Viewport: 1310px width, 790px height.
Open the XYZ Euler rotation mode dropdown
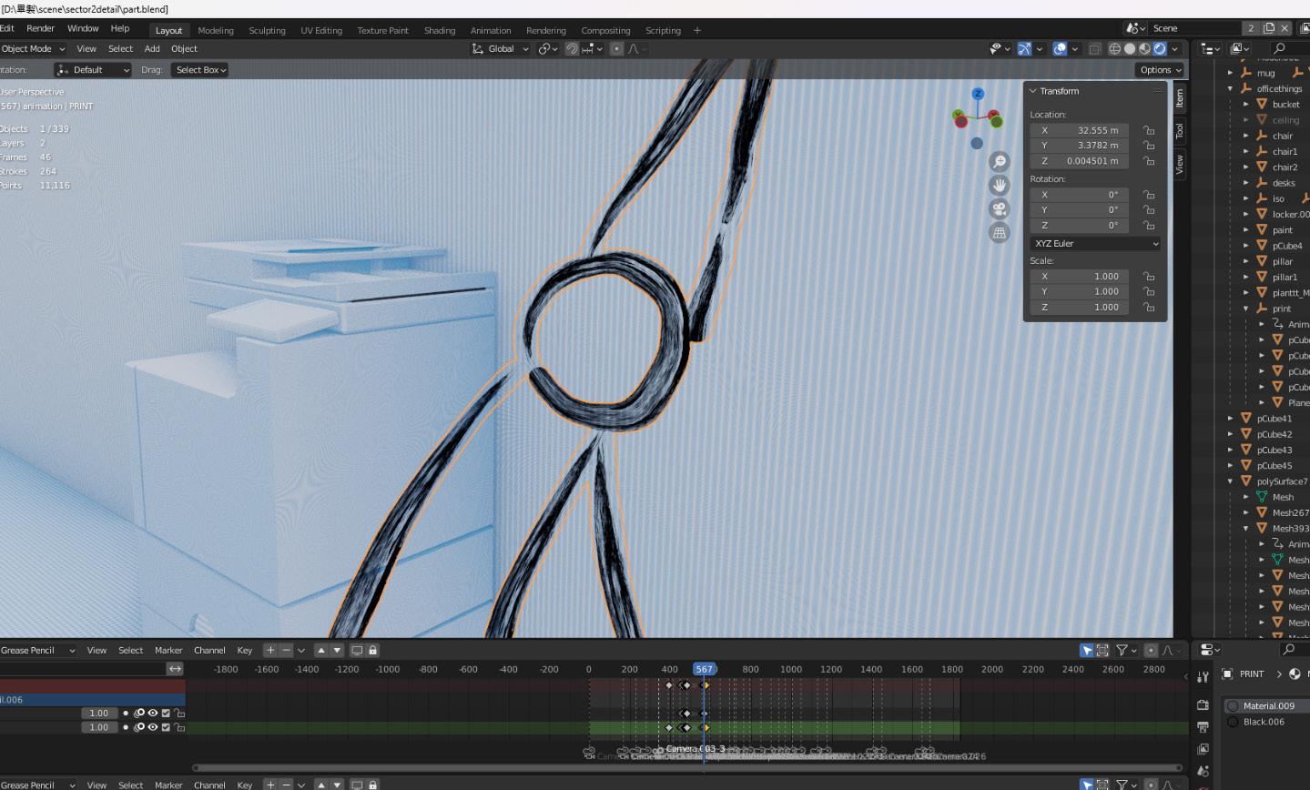click(x=1095, y=244)
